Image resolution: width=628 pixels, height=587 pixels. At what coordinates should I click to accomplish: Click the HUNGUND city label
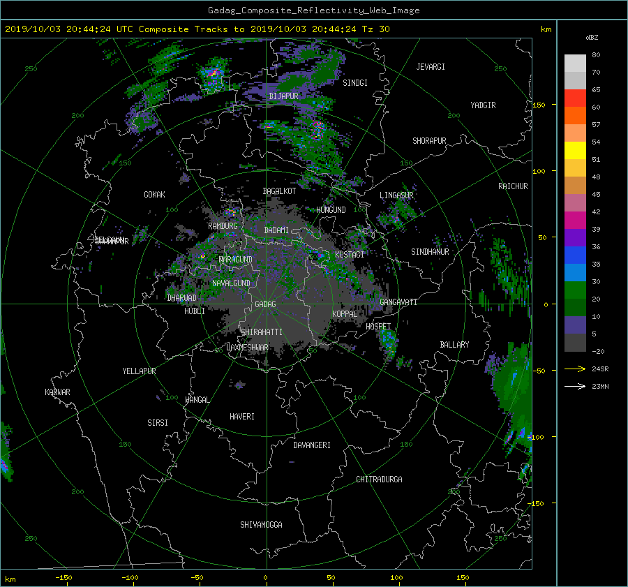click(x=331, y=210)
